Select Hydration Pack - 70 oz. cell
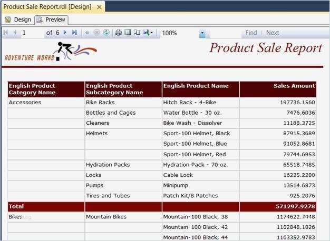 pos(200,165)
